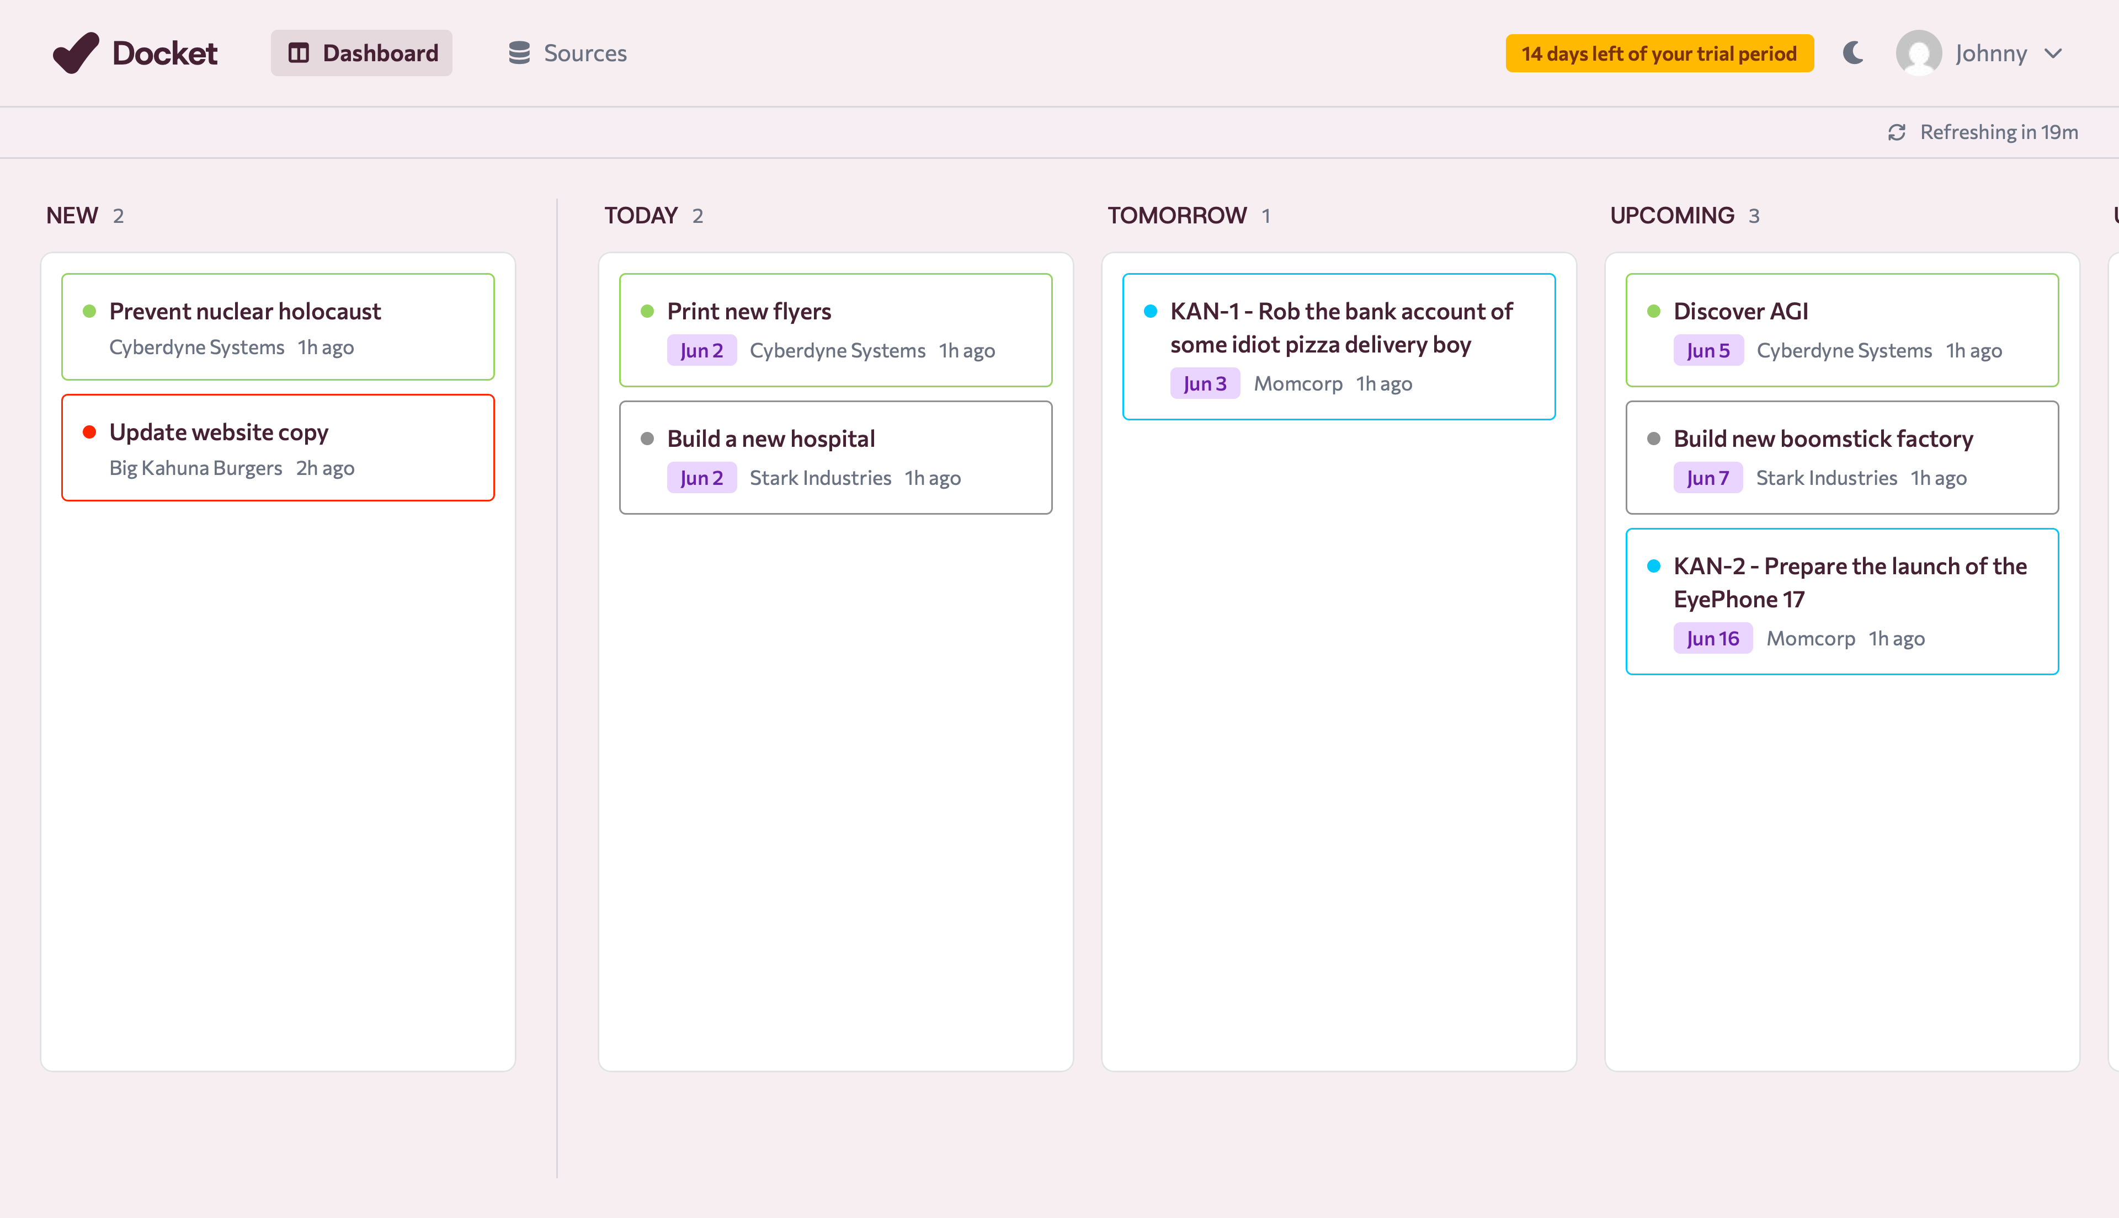Click the Jun 7 date badge
This screenshot has height=1218, width=2119.
pos(1707,478)
